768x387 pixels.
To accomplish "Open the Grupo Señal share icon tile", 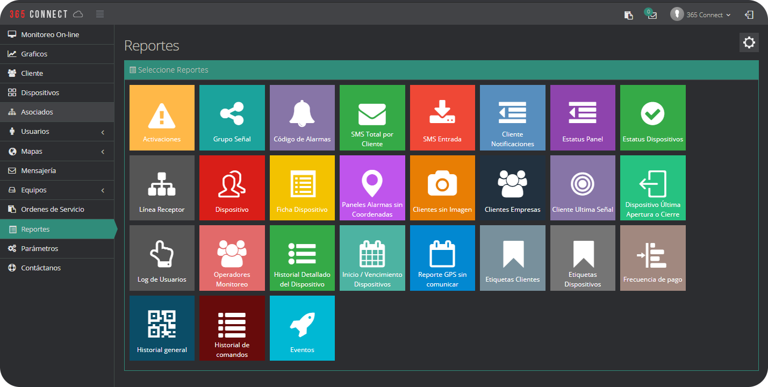I will [x=232, y=118].
